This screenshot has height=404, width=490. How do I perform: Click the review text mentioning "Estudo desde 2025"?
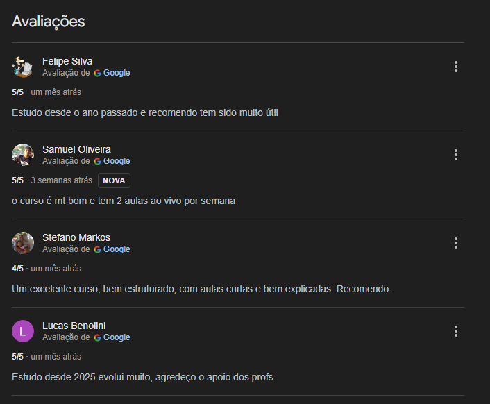[142, 377]
